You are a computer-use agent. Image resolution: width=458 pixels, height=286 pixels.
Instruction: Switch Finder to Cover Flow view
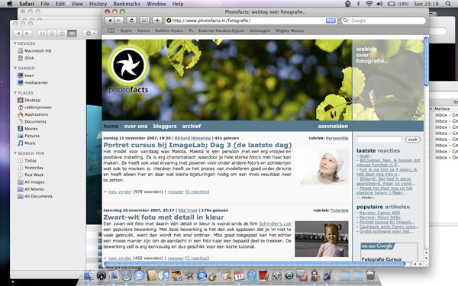tap(72, 34)
